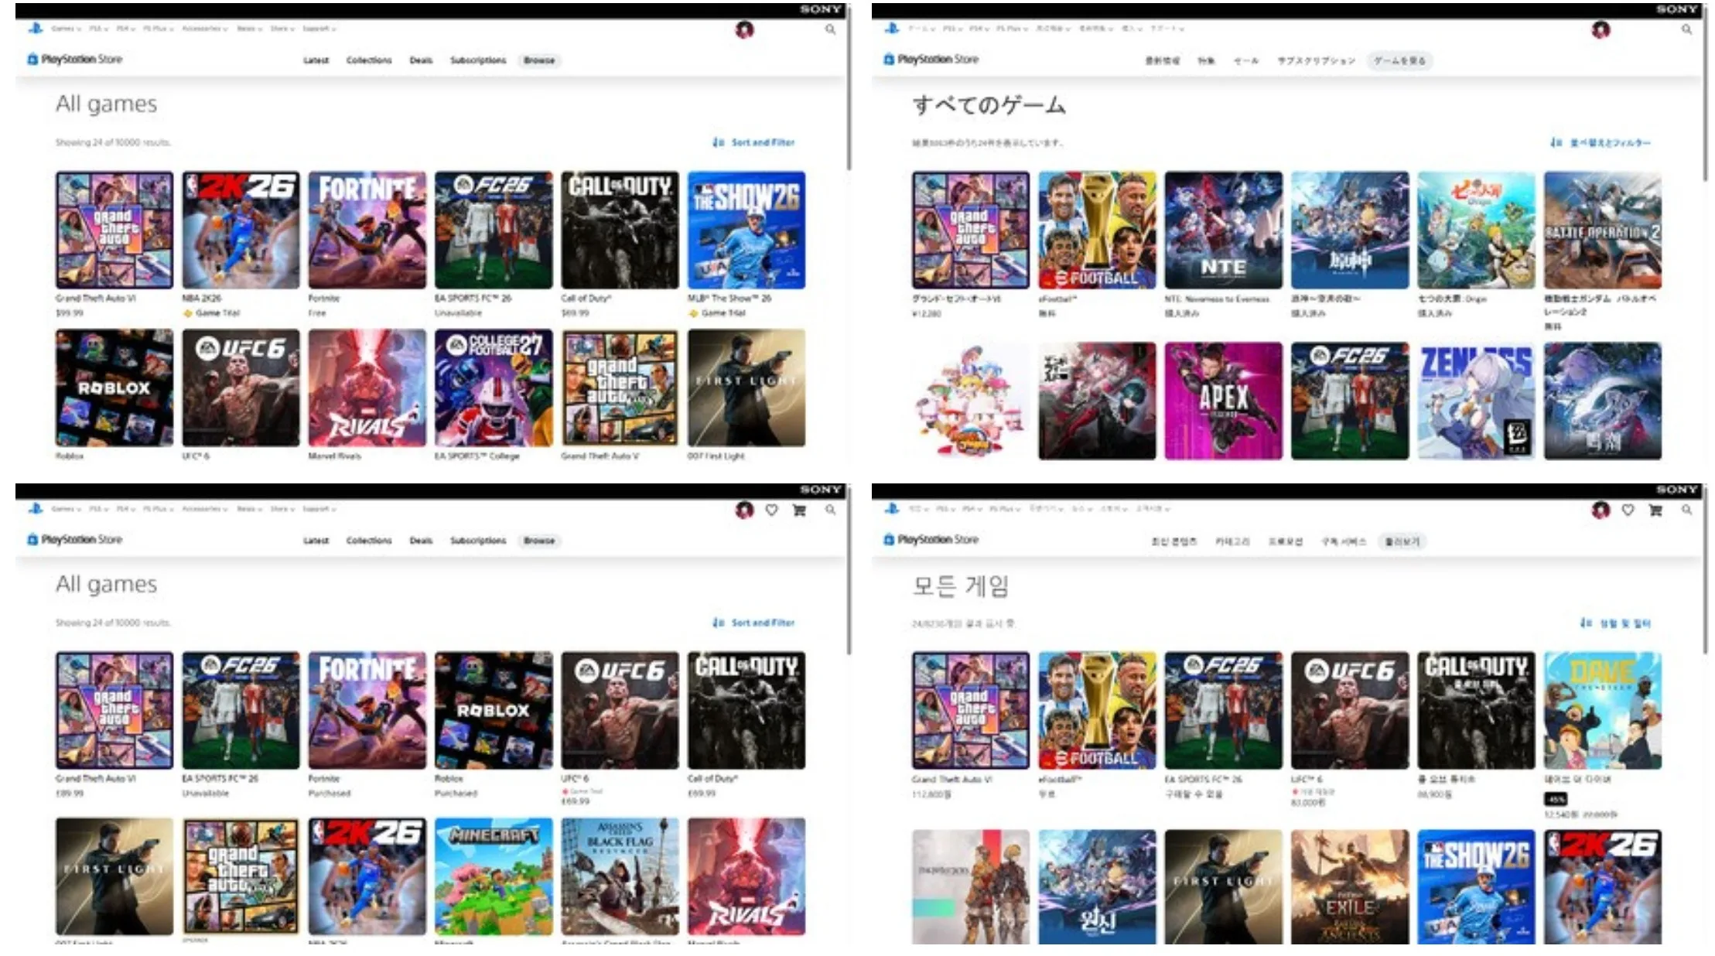1715x956 pixels.
Task: Open the shopping cart icon in the Korean store
Action: click(1655, 510)
